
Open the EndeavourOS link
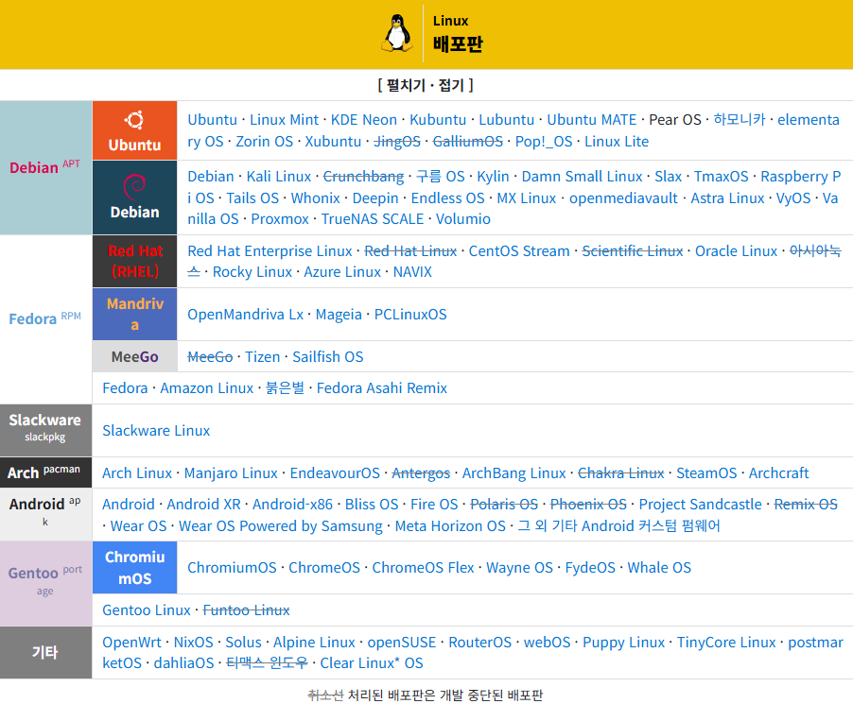pos(335,473)
